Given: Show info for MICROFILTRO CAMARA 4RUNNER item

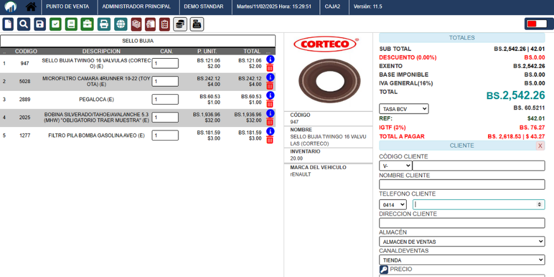Looking at the screenshot, I should [x=270, y=77].
